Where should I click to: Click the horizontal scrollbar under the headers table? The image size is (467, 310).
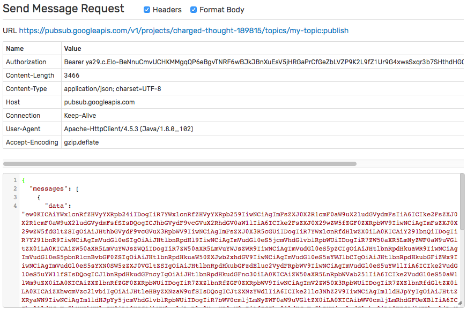tap(180, 164)
